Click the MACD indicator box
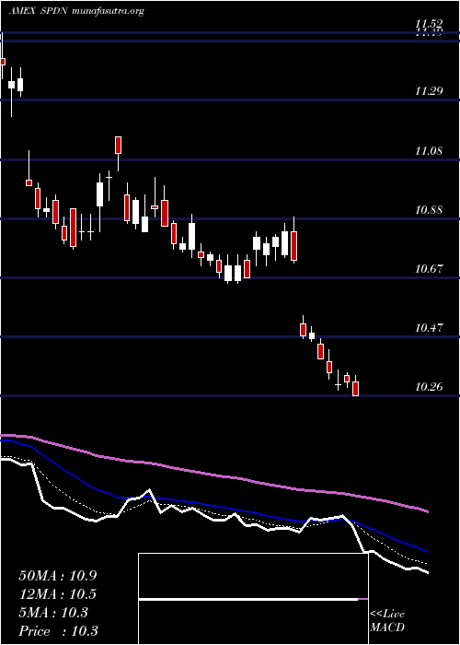Image resolution: width=460 pixels, height=645 pixels. click(x=253, y=599)
